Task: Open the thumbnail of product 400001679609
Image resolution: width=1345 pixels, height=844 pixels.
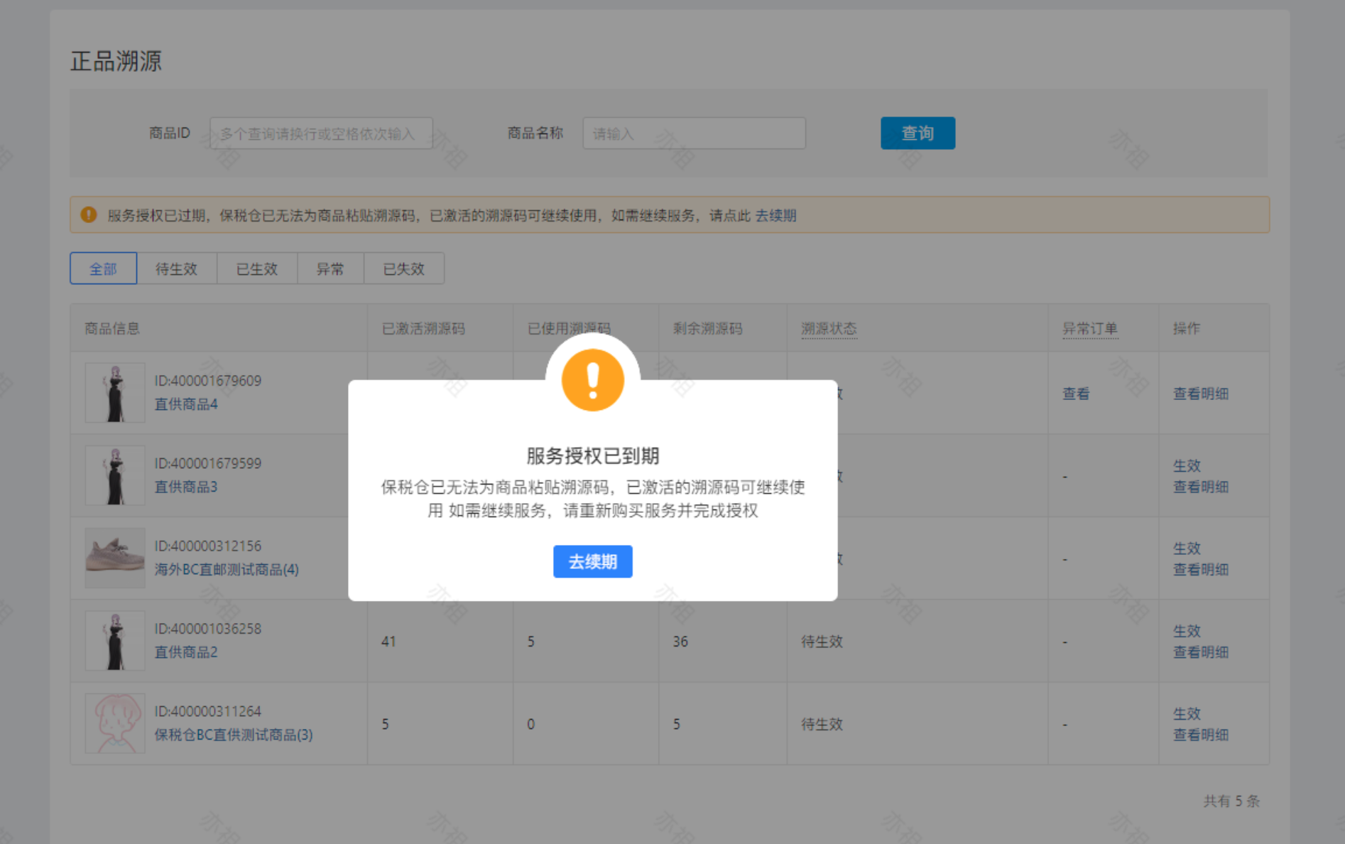Action: coord(115,393)
